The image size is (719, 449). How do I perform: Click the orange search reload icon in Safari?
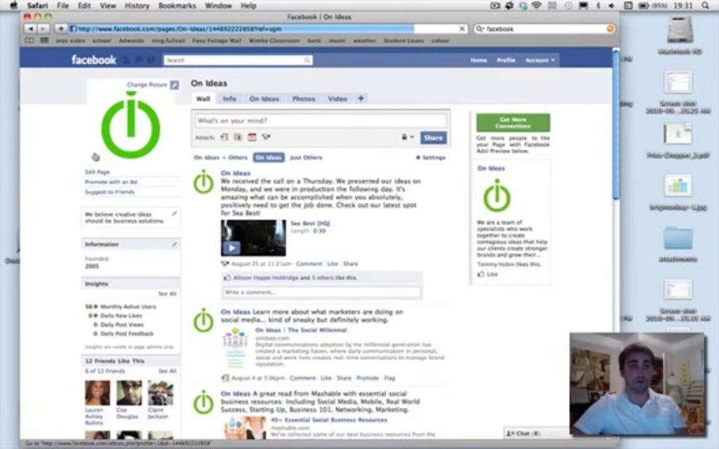pyautogui.click(x=610, y=29)
